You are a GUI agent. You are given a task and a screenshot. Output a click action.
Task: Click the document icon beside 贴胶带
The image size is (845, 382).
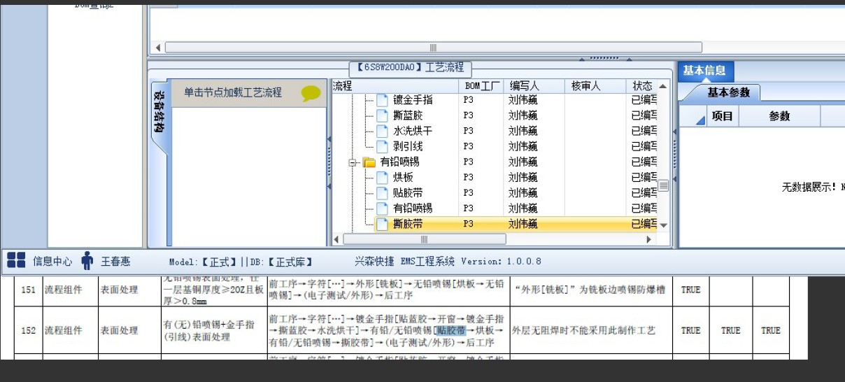pyautogui.click(x=382, y=193)
